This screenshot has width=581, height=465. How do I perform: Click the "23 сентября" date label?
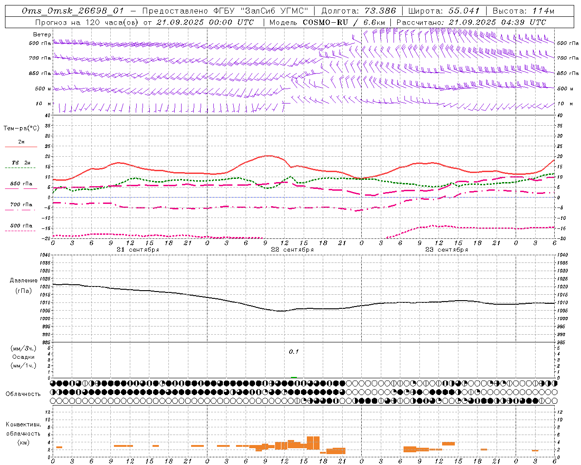446,250
